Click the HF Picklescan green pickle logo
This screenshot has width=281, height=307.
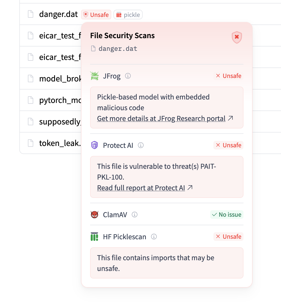[x=94, y=237]
